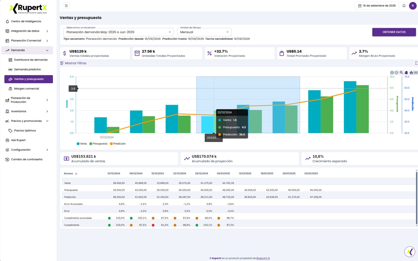Select the chart selection zoom magnifier tool

click(x=401, y=73)
